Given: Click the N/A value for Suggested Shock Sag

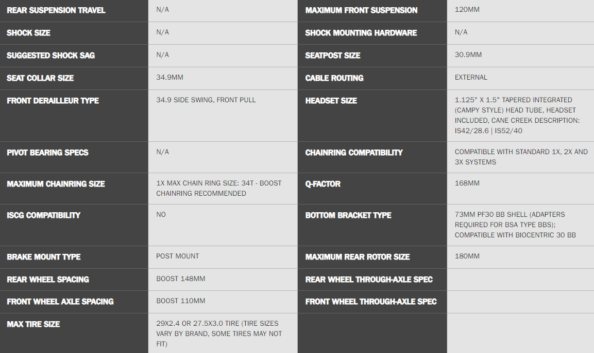Looking at the screenshot, I should pyautogui.click(x=162, y=55).
